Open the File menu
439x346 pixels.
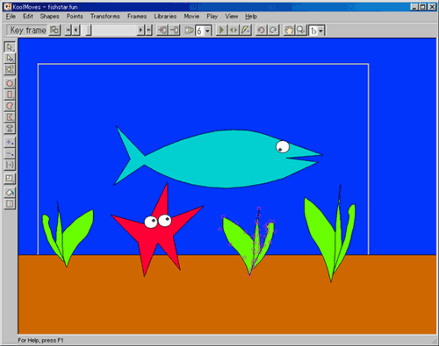click(11, 17)
